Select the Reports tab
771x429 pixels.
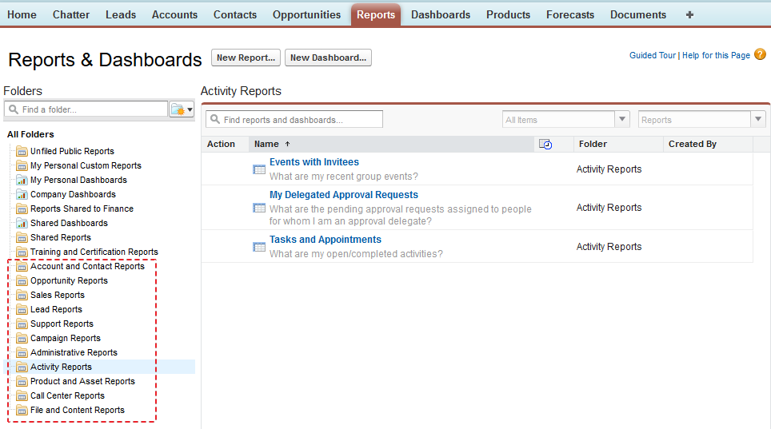(376, 14)
